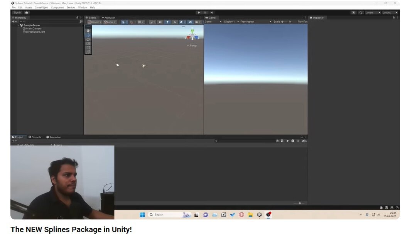Toggle scene visibility eye icon

tap(191, 22)
